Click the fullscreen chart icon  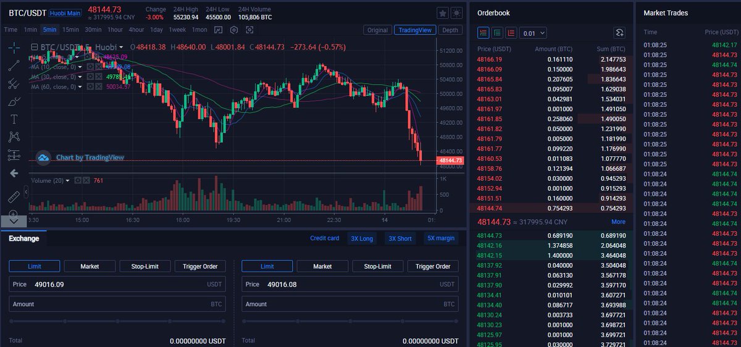(x=249, y=30)
